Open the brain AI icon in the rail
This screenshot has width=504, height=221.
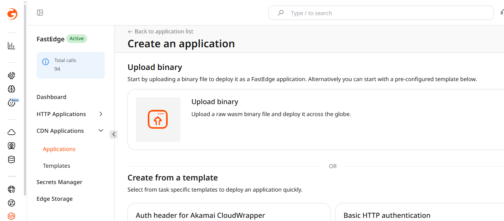click(12, 89)
